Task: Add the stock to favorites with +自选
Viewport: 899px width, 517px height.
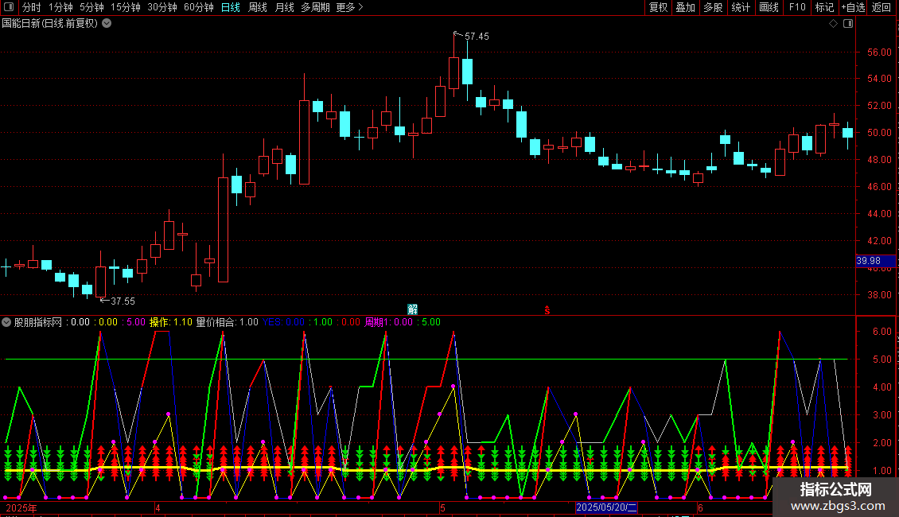Action: click(x=853, y=8)
